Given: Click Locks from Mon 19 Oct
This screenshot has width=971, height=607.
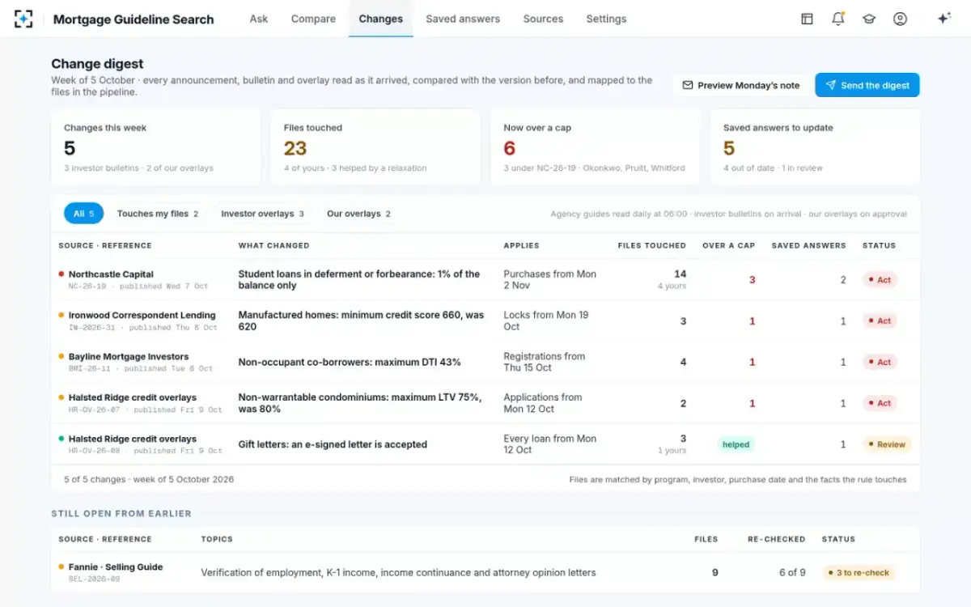Looking at the screenshot, I should (546, 321).
